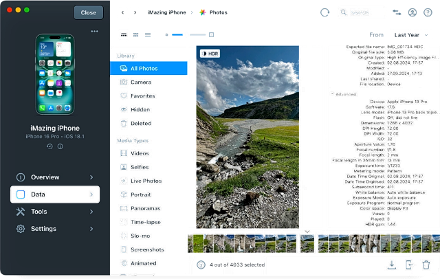Adjust thumbnail size slider
This screenshot has width=440, height=279.
189,35
